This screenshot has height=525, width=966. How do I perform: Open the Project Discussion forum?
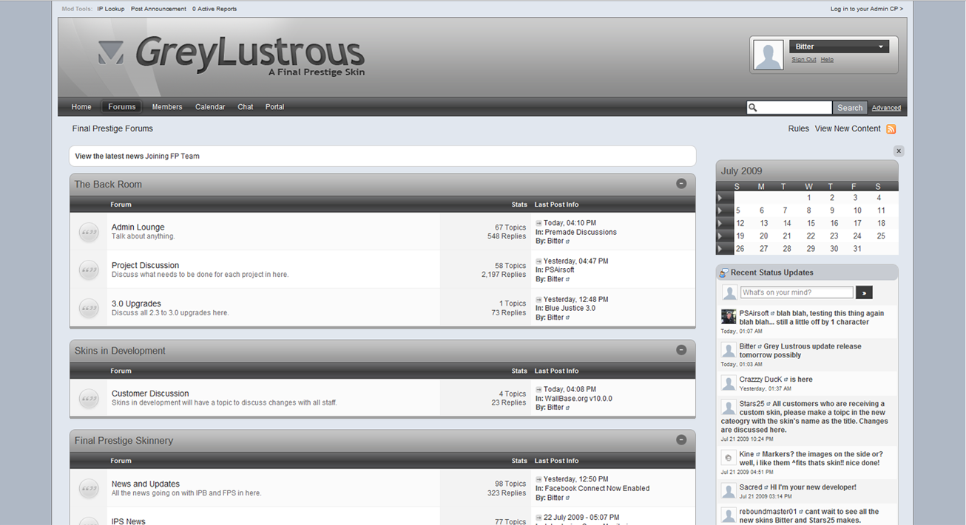[x=145, y=265]
